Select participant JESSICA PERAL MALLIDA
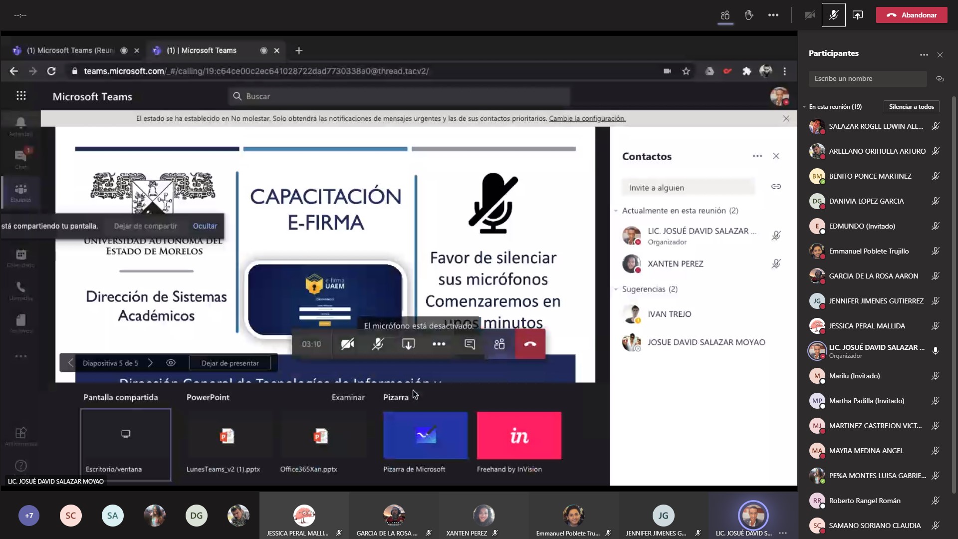Image resolution: width=958 pixels, height=539 pixels. [x=875, y=326]
